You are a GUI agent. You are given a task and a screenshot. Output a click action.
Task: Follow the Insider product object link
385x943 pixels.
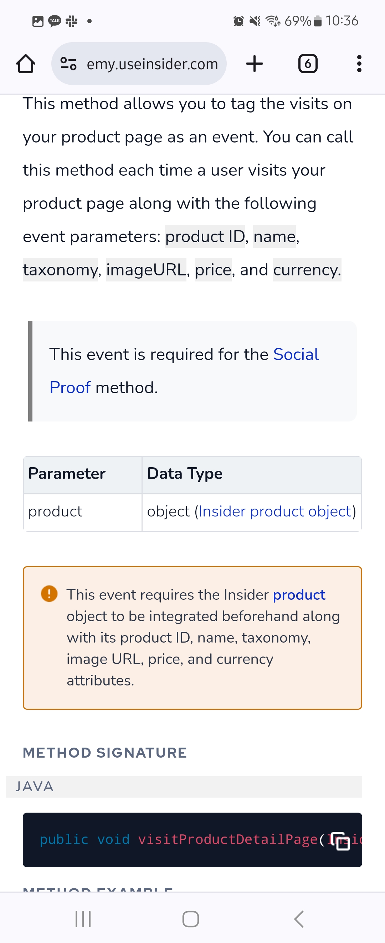275,512
